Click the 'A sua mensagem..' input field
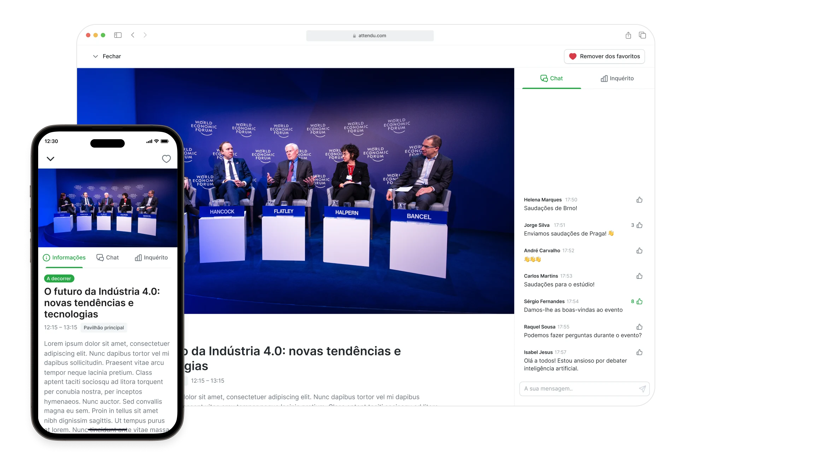Screen dimensions: 832x458 point(584,389)
